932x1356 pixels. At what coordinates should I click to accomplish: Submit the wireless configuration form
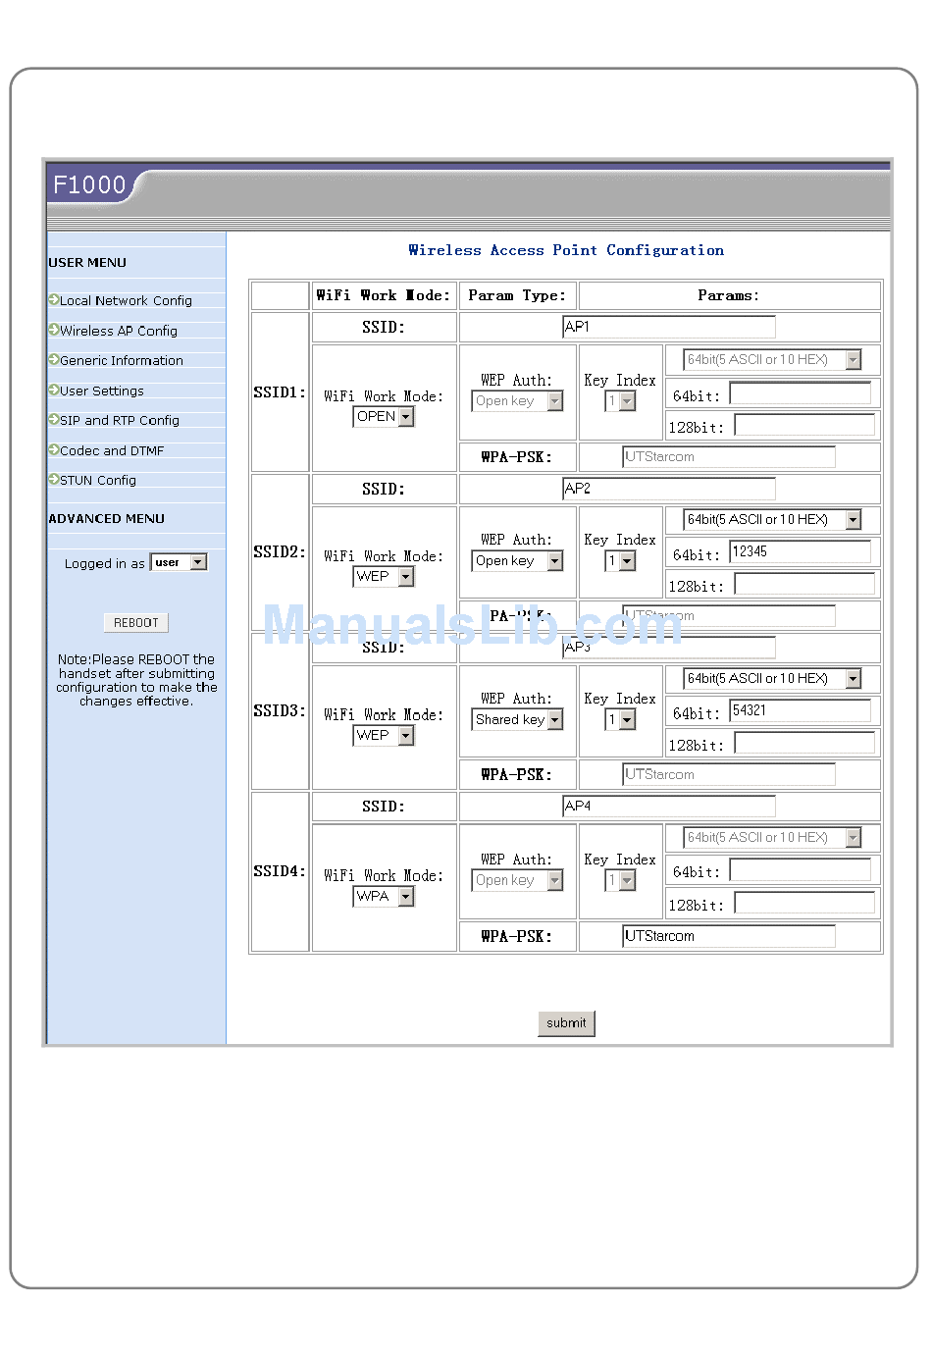click(x=566, y=1023)
